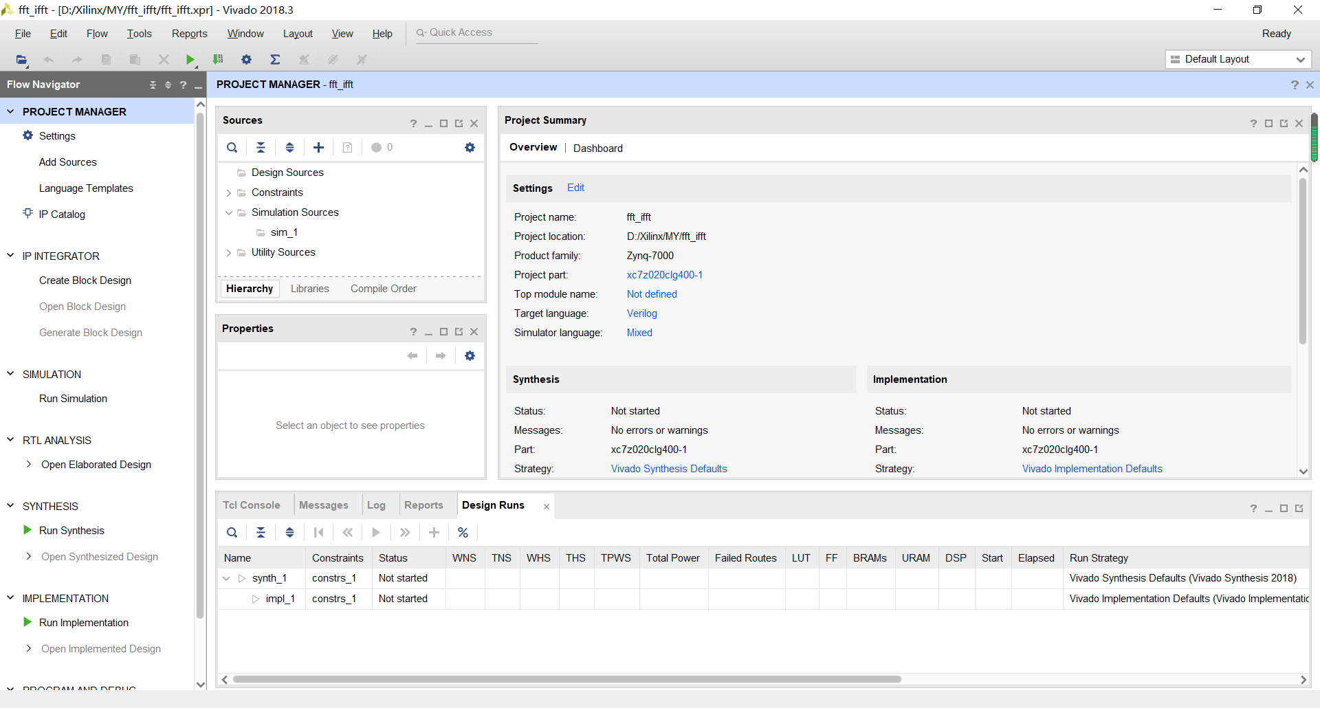The height and width of the screenshot is (708, 1320).
Task: Click Verilog target language link
Action: [642, 313]
